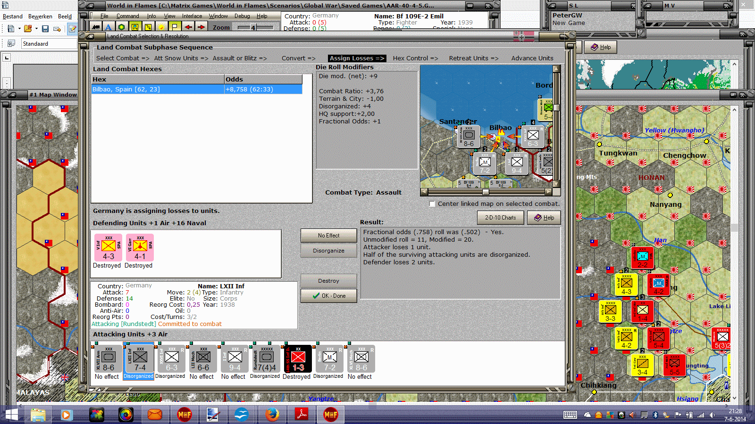Image resolution: width=755 pixels, height=424 pixels.
Task: Select the defending V Inf Spanish unit
Action: pos(108,248)
